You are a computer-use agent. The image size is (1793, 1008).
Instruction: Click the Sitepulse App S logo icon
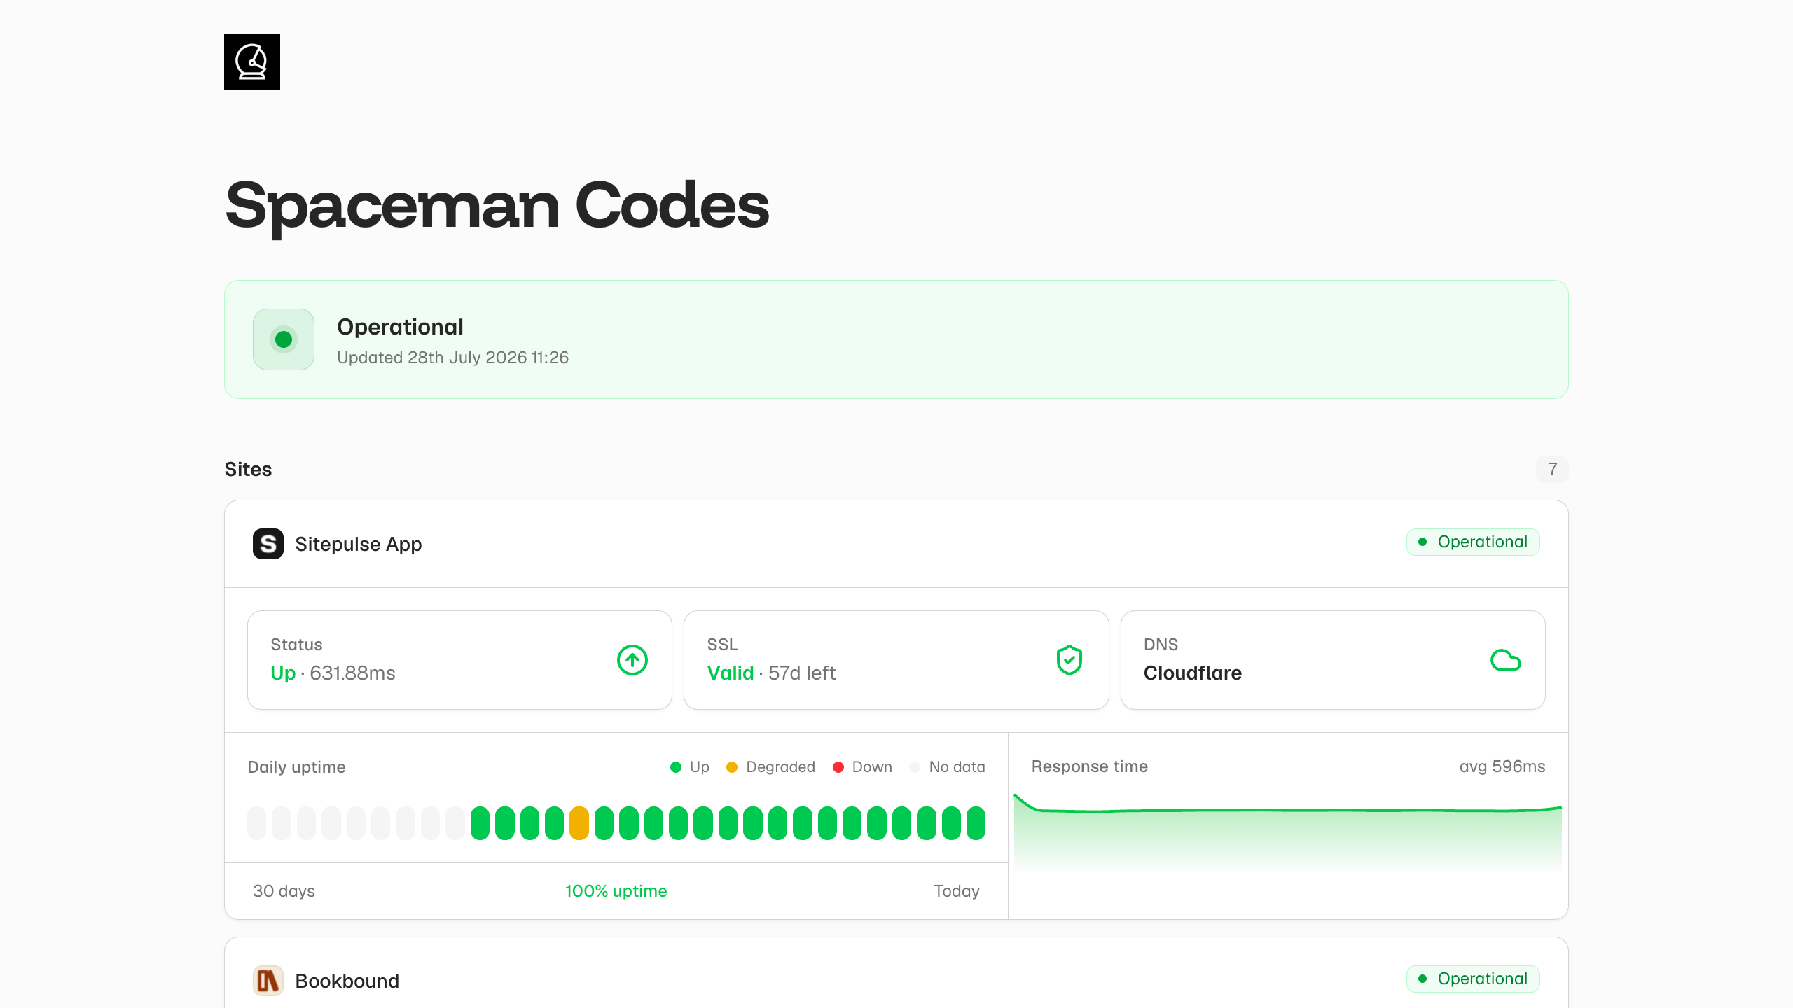tap(268, 544)
